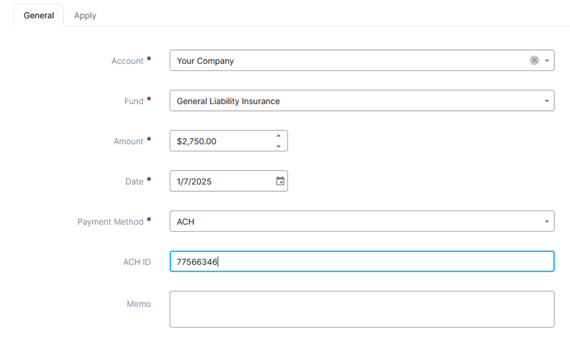Click the Payment Method field label

coord(110,222)
